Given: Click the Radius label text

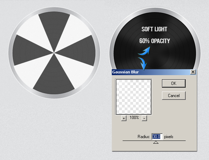Looking at the screenshot, I should [x=144, y=137].
